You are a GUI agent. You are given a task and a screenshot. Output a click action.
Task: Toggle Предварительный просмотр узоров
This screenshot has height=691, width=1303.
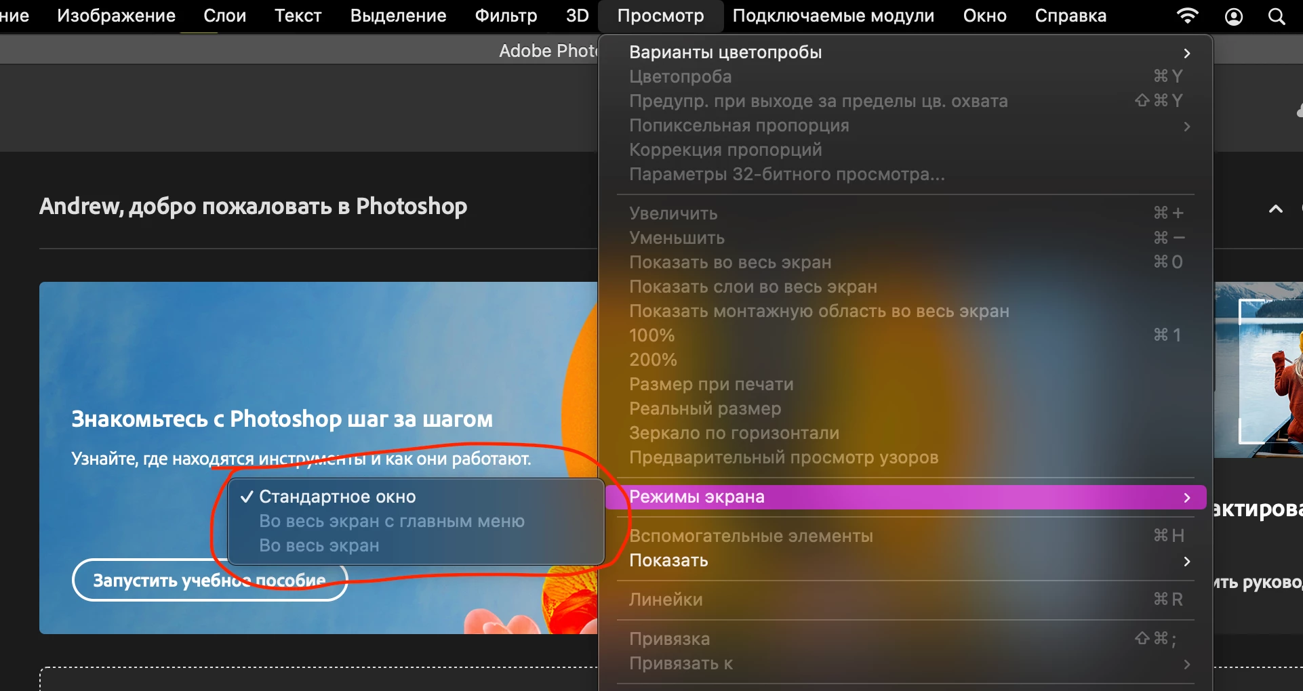point(905,457)
